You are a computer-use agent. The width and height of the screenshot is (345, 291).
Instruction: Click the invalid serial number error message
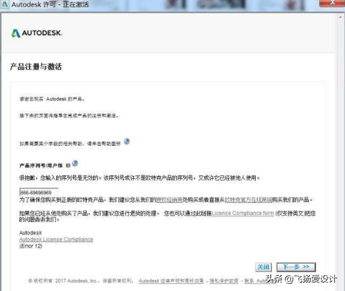click(140, 177)
